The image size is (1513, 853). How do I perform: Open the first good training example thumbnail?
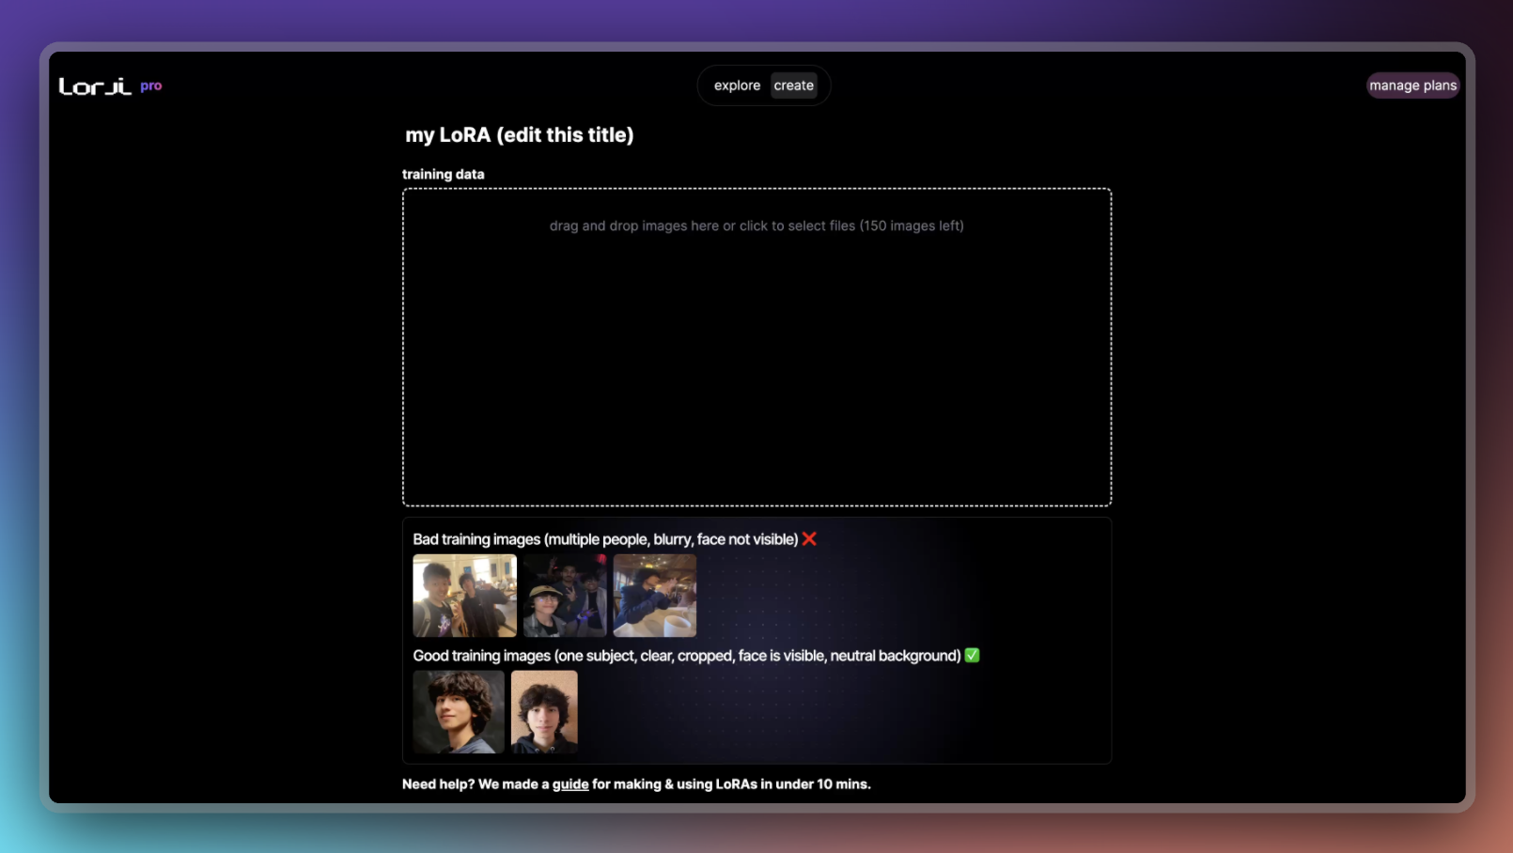coord(459,712)
